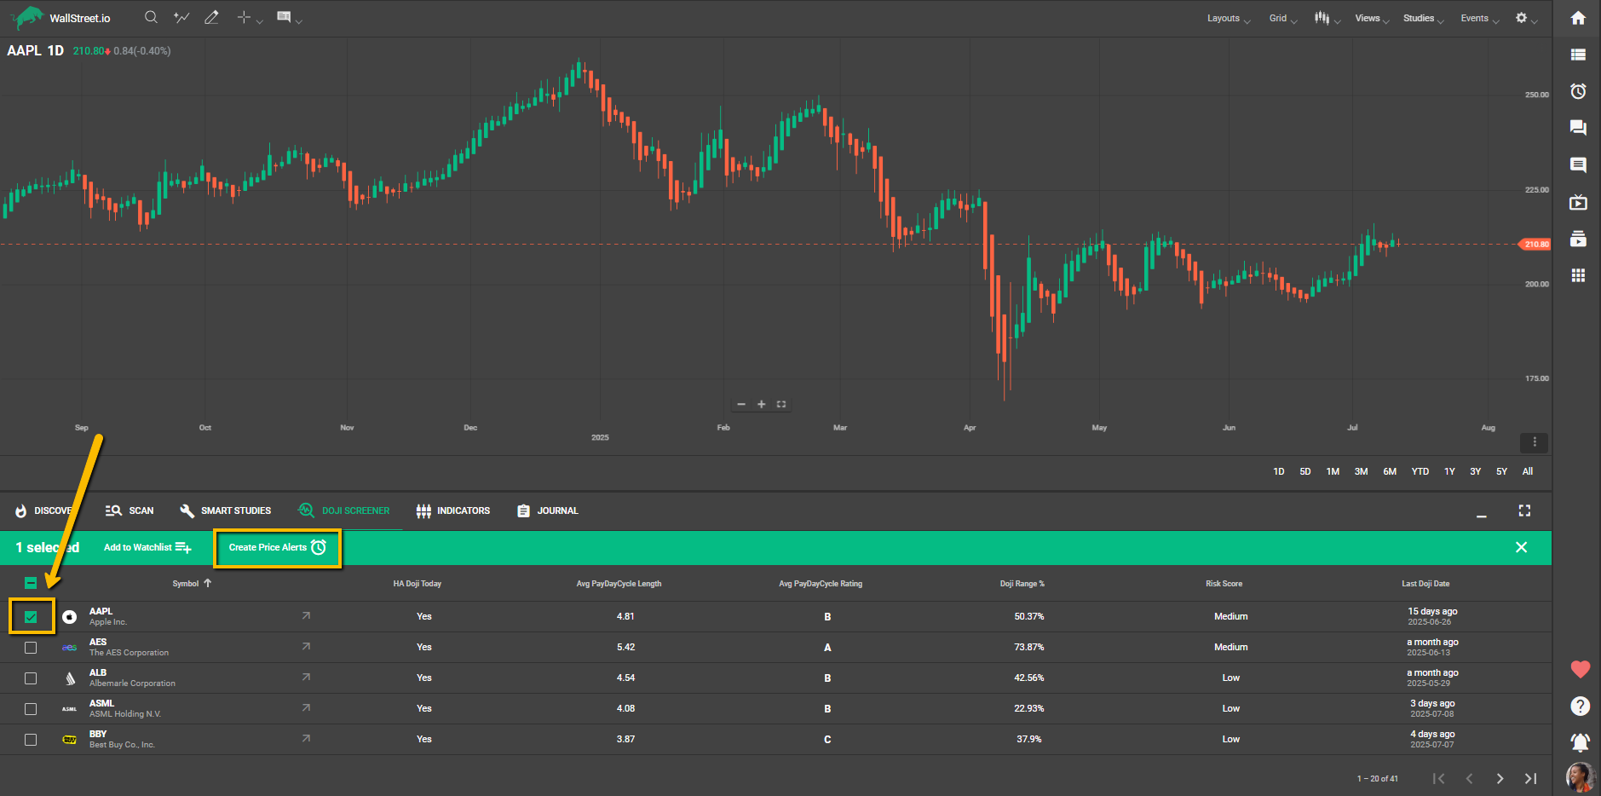Check the ASML row checkbox
1601x796 pixels.
coord(31,709)
